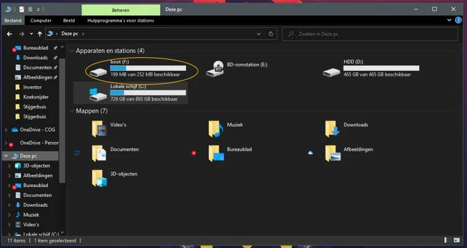The image size is (467, 248).
Task: Go up one level arrow
Action: pos(40,34)
